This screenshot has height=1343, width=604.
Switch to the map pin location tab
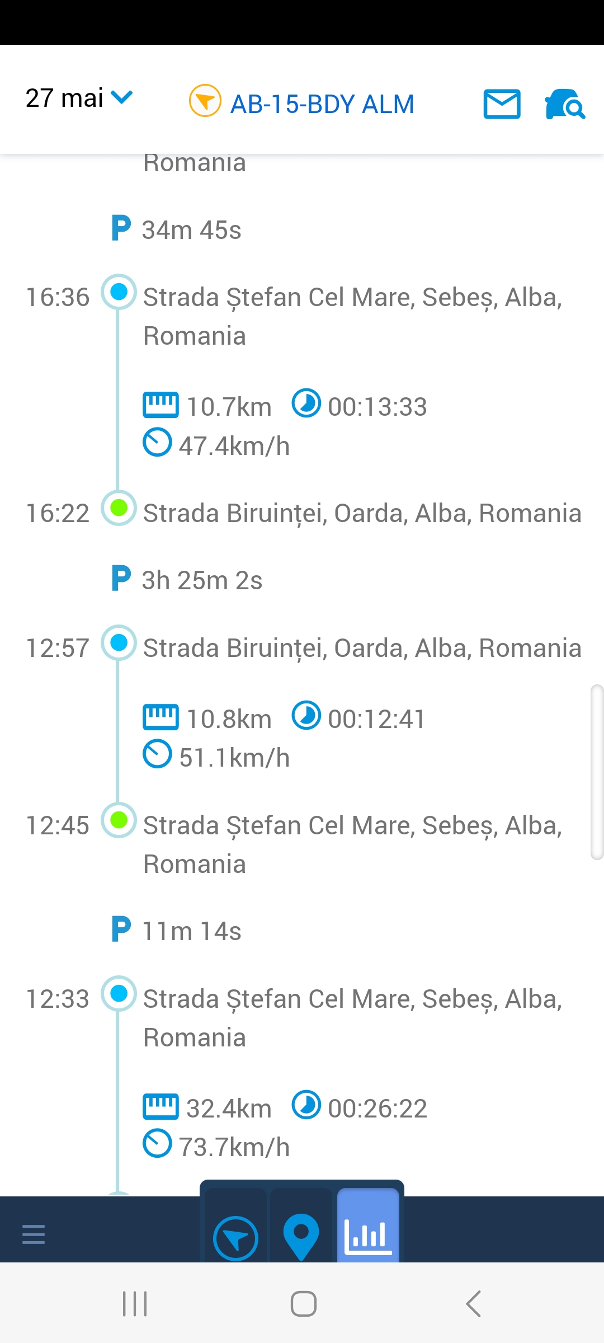(301, 1237)
